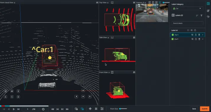Go to previous keyframe icon
211x112 pixels.
tap(57, 109)
